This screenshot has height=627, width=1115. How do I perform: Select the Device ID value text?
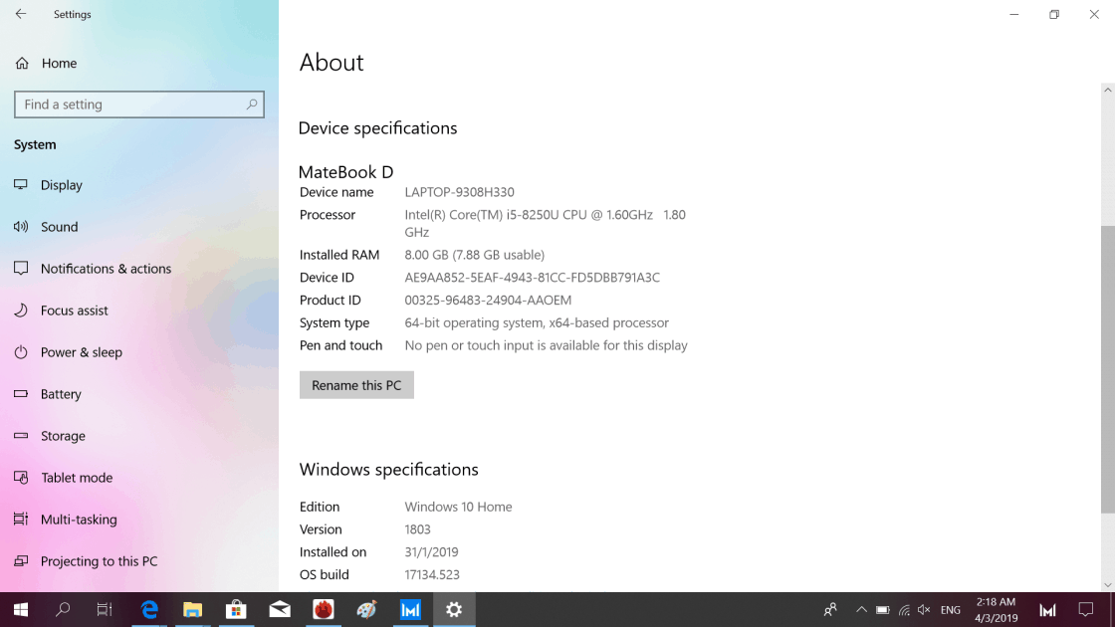(x=532, y=278)
